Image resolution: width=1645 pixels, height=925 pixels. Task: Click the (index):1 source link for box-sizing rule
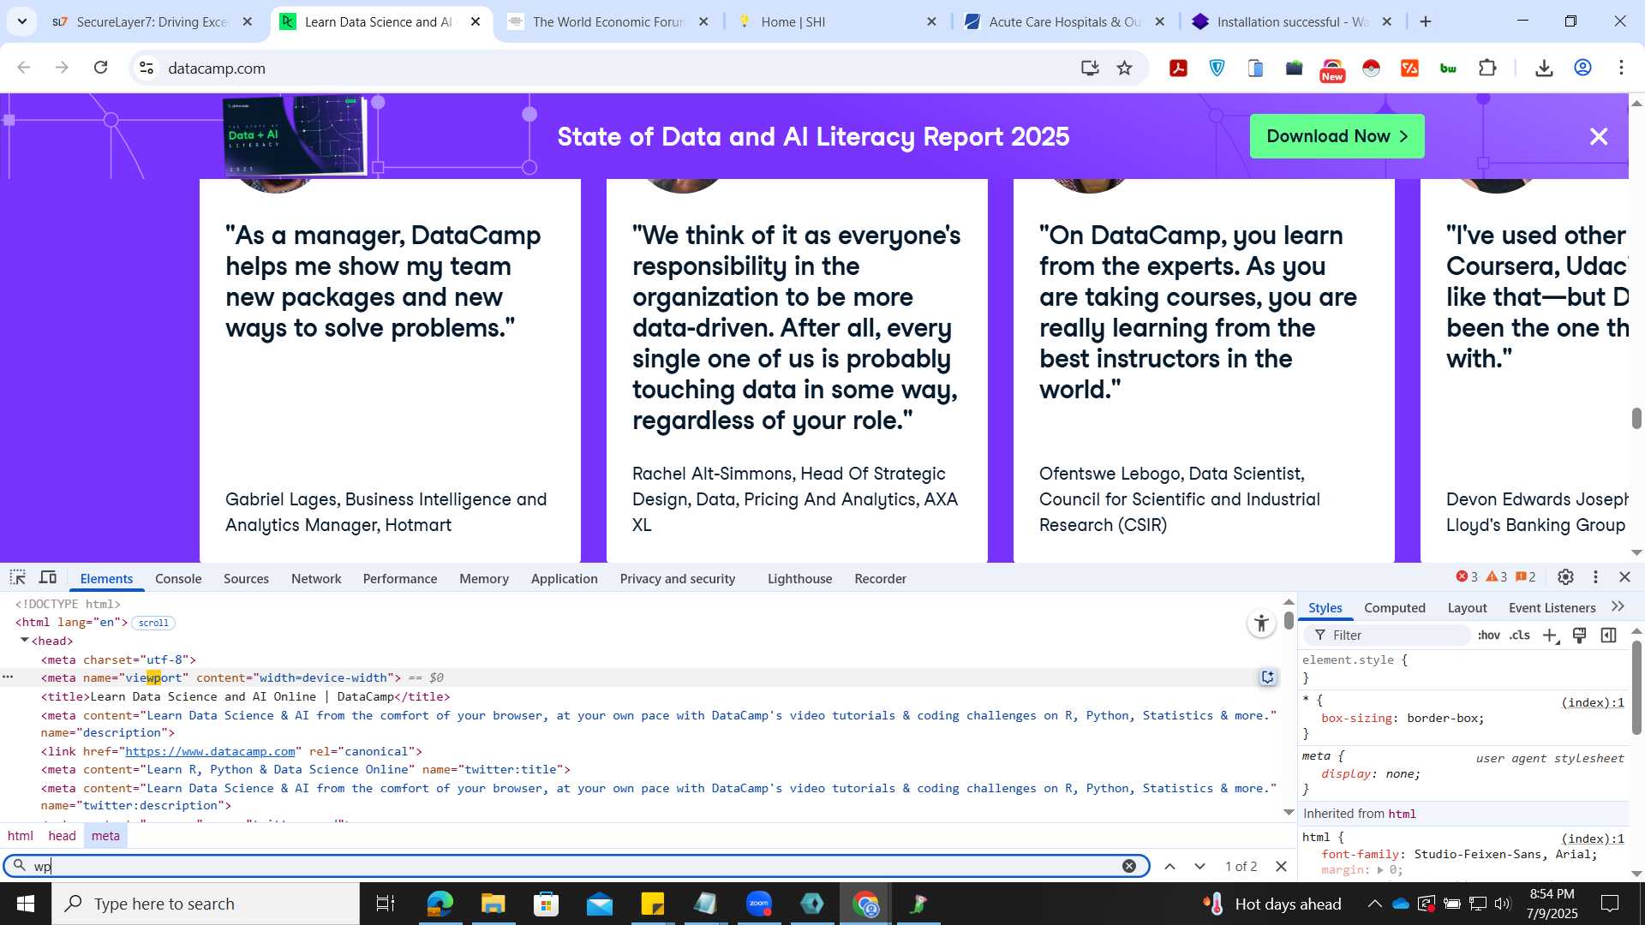click(x=1592, y=702)
